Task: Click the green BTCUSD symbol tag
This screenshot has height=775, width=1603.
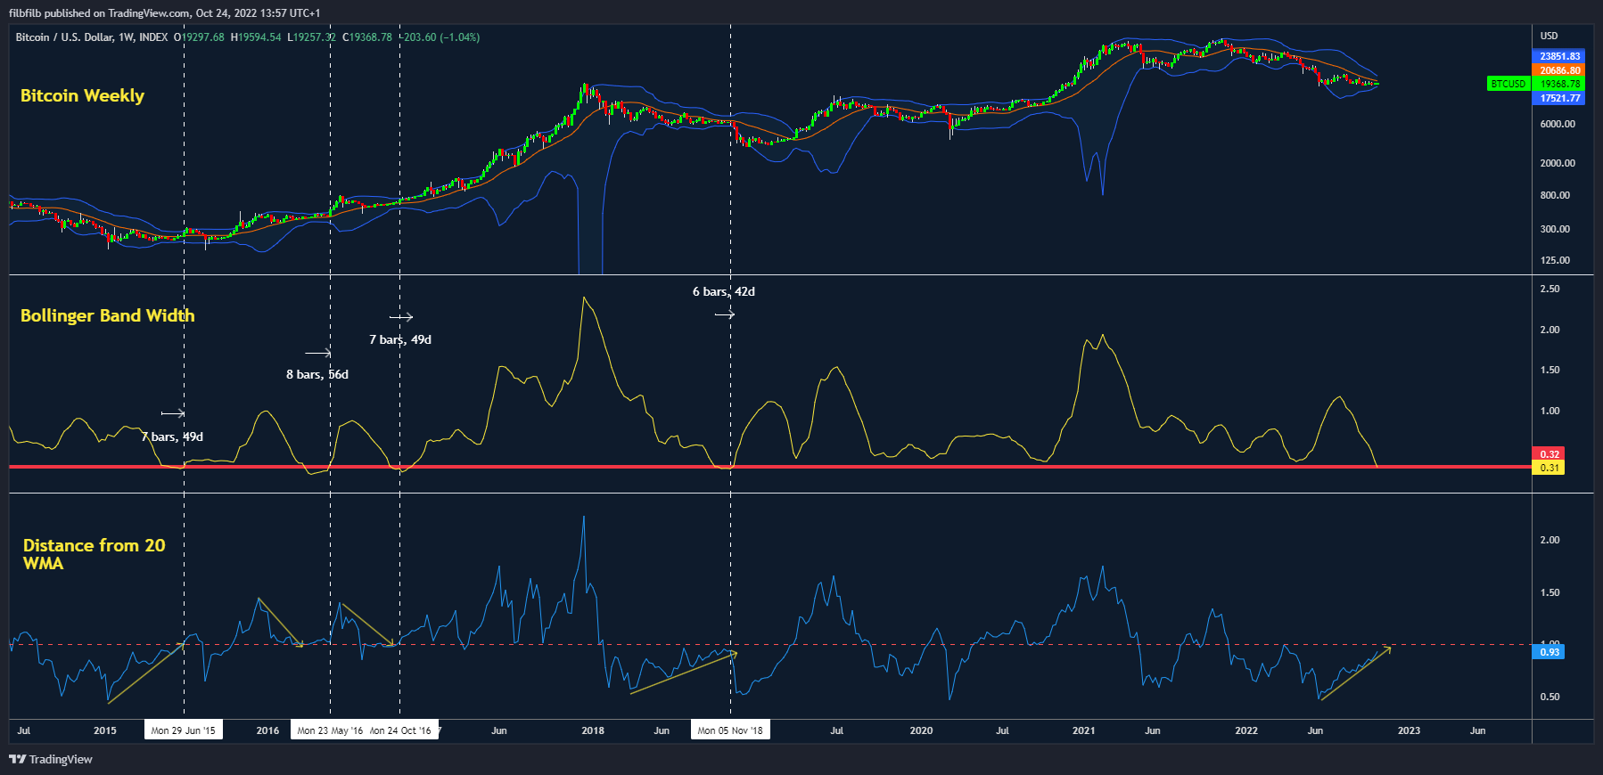Action: [1508, 84]
